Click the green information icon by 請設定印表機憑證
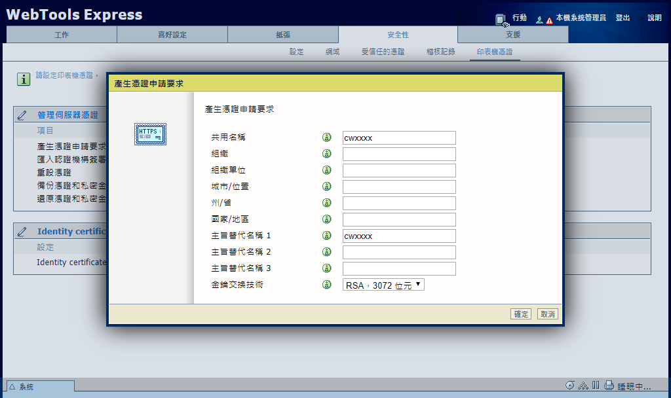 pyautogui.click(x=24, y=79)
